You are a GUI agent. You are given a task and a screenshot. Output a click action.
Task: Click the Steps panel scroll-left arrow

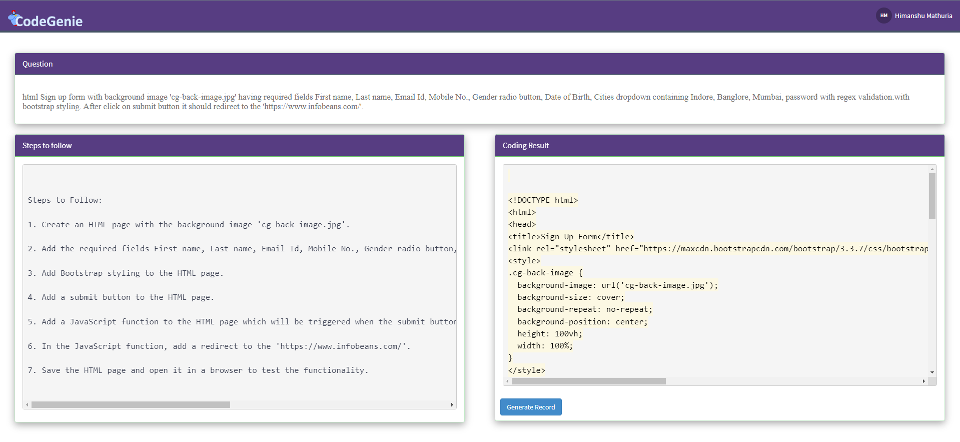27,404
